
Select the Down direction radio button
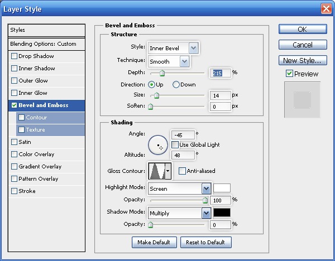click(x=176, y=85)
